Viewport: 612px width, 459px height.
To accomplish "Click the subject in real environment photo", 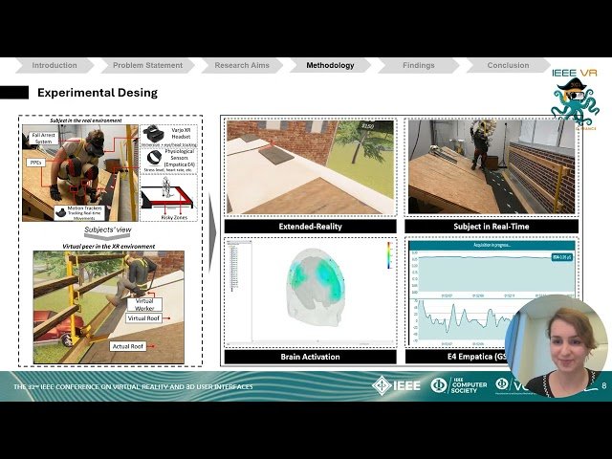I will pyautogui.click(x=80, y=173).
